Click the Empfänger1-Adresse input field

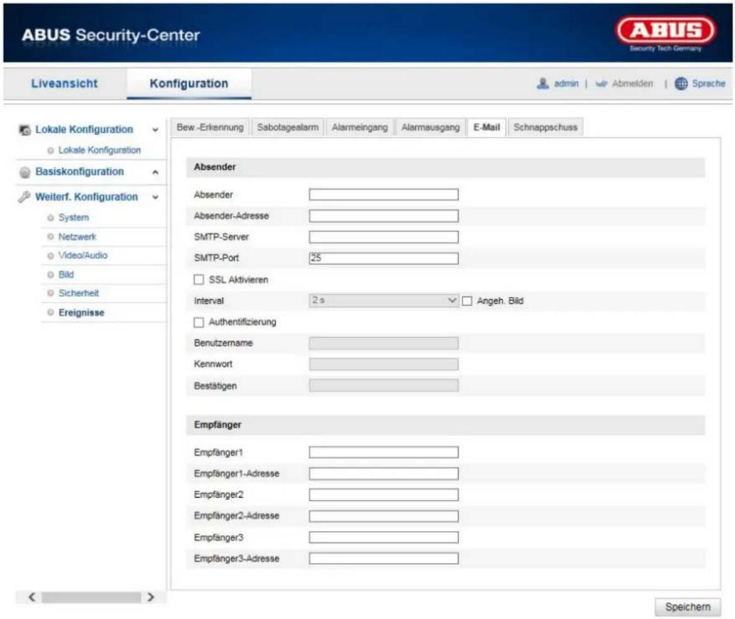tap(383, 474)
